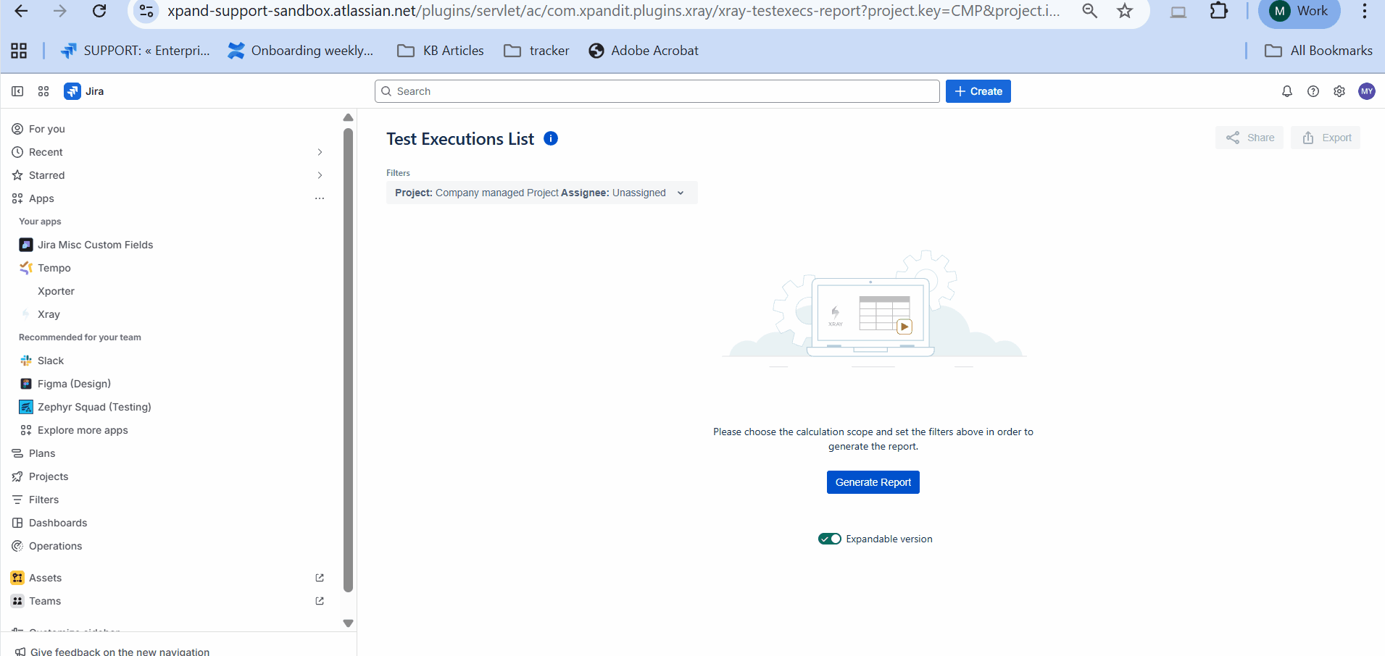Open the app switcher grid icon

coord(43,91)
